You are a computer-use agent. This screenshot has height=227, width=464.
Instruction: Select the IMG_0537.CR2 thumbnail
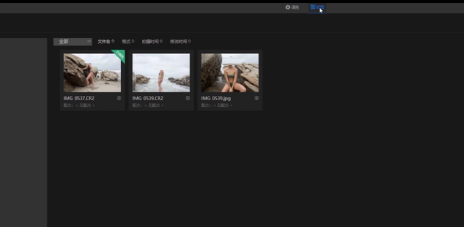[93, 72]
